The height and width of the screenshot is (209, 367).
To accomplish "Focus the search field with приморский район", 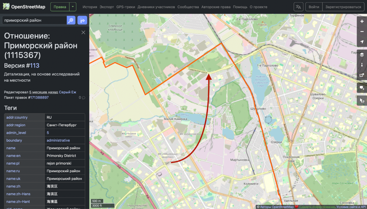I will point(34,20).
